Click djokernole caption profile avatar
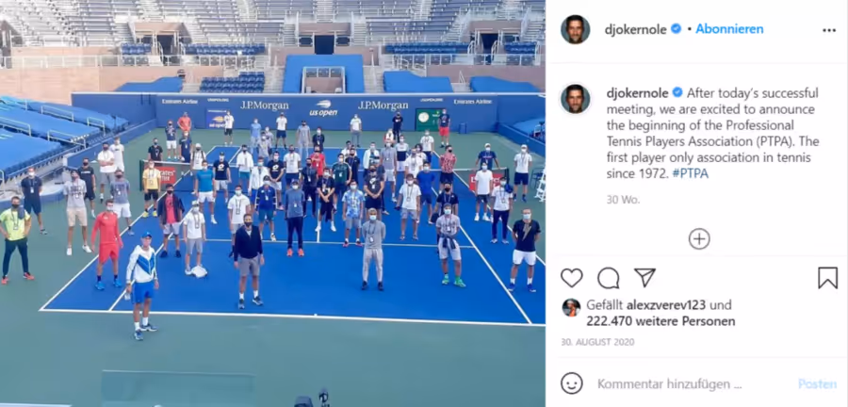This screenshot has width=848, height=407. [x=575, y=98]
